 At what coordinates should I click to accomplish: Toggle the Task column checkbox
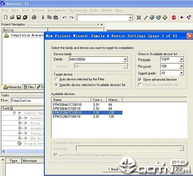point(12,108)
